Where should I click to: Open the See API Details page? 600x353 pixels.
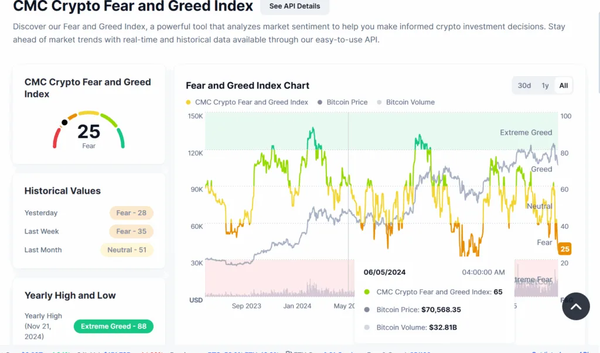(x=295, y=6)
